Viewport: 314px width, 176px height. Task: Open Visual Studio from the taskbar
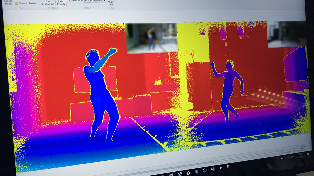pyautogui.click(x=213, y=169)
